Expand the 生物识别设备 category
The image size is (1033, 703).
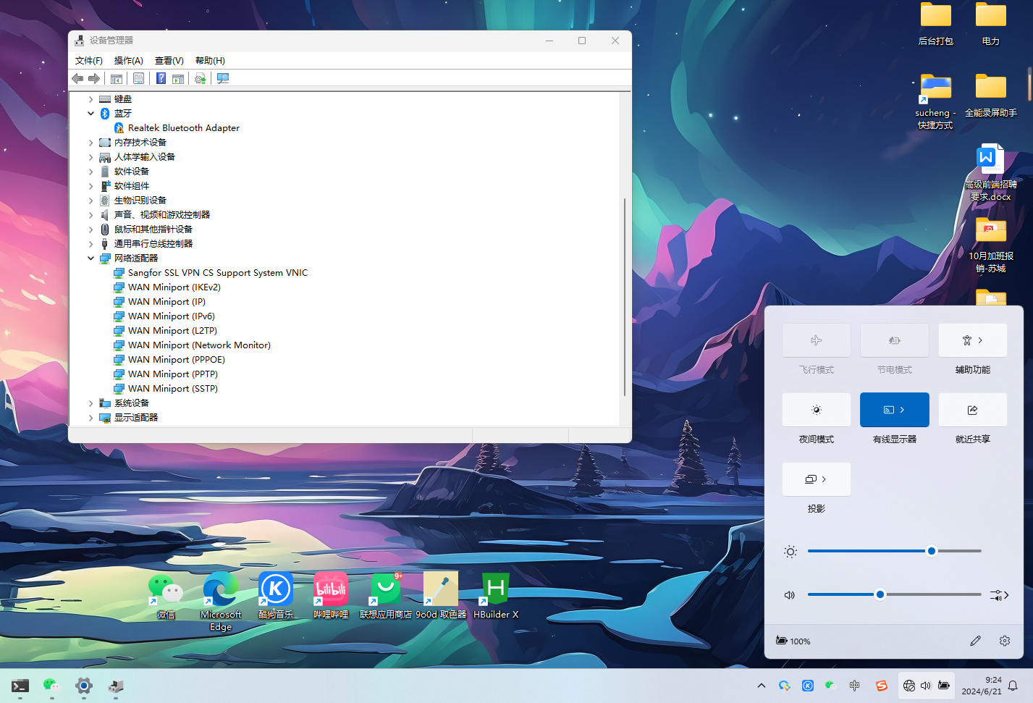[x=90, y=201]
